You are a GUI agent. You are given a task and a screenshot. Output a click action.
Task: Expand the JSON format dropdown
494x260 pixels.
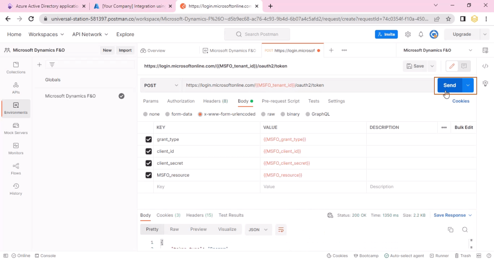pyautogui.click(x=258, y=230)
